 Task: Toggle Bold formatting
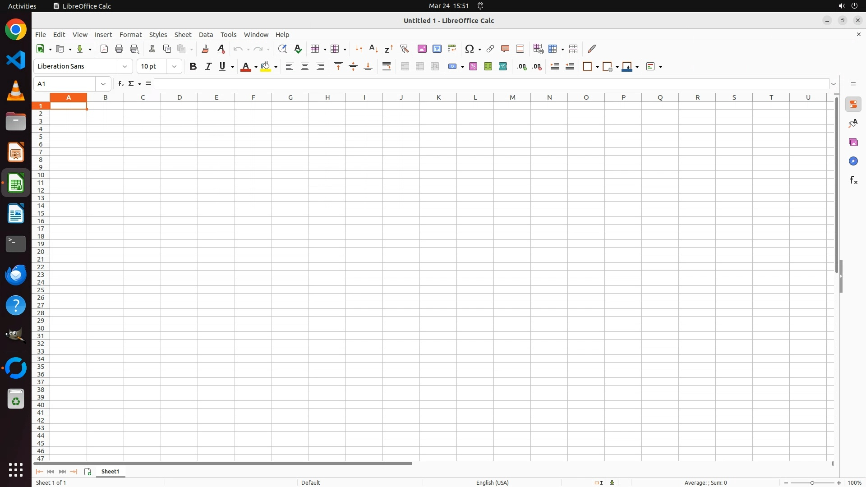tap(193, 67)
